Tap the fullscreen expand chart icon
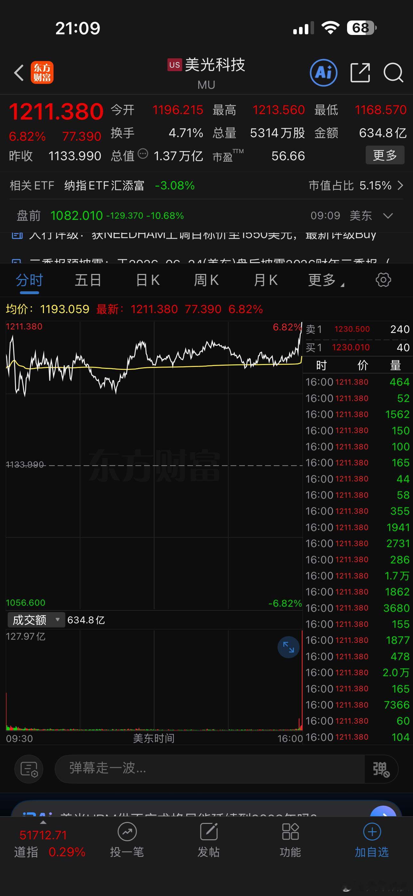 click(x=288, y=647)
